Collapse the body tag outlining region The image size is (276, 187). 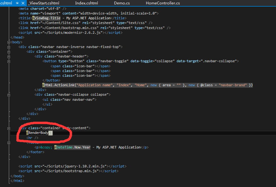(9, 42)
